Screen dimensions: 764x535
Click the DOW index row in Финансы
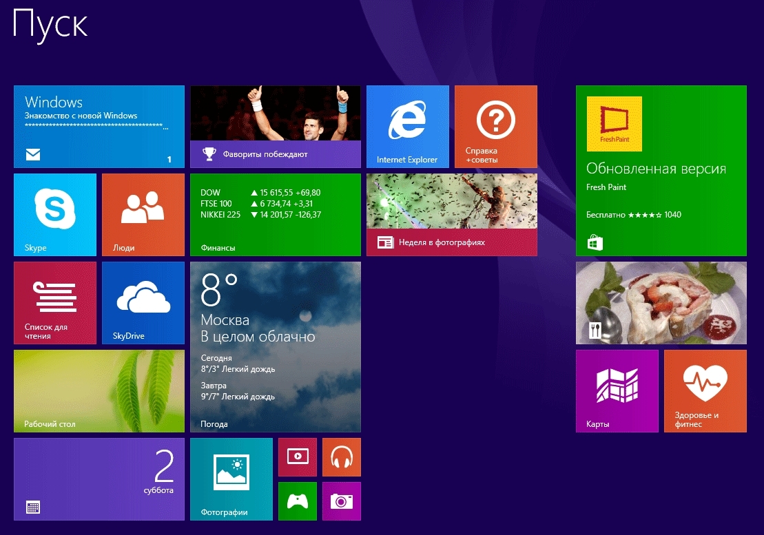[x=260, y=193]
